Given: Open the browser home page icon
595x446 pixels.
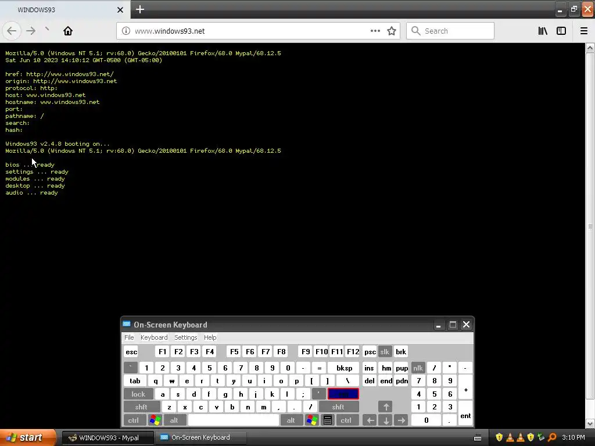Looking at the screenshot, I should point(68,31).
